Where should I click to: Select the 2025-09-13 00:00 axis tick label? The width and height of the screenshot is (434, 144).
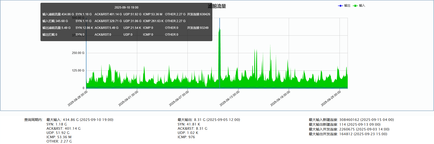[x=230, y=98]
